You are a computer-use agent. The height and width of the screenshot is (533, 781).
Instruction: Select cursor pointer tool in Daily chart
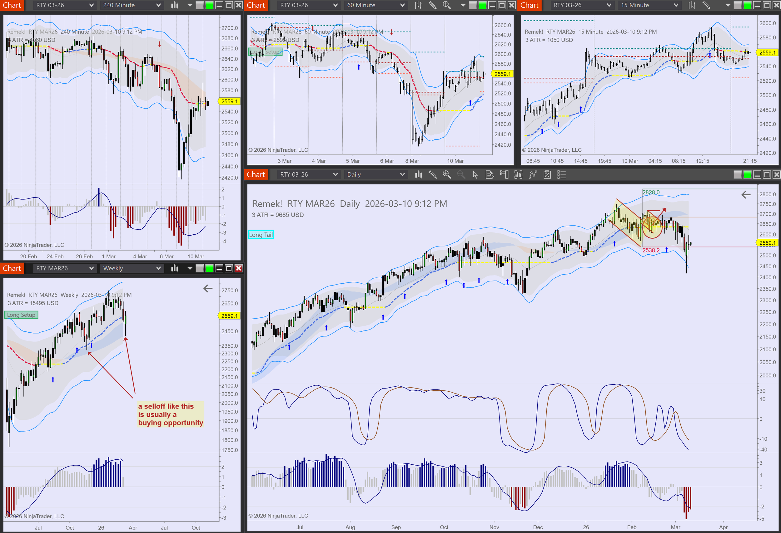tap(475, 174)
